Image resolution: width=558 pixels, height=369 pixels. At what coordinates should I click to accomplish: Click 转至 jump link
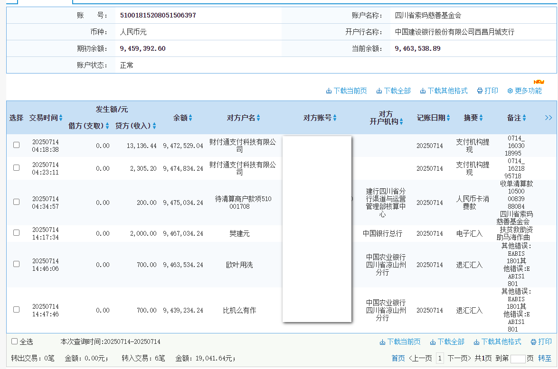pos(545,359)
